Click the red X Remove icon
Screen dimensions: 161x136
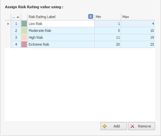pyautogui.click(x=132, y=126)
